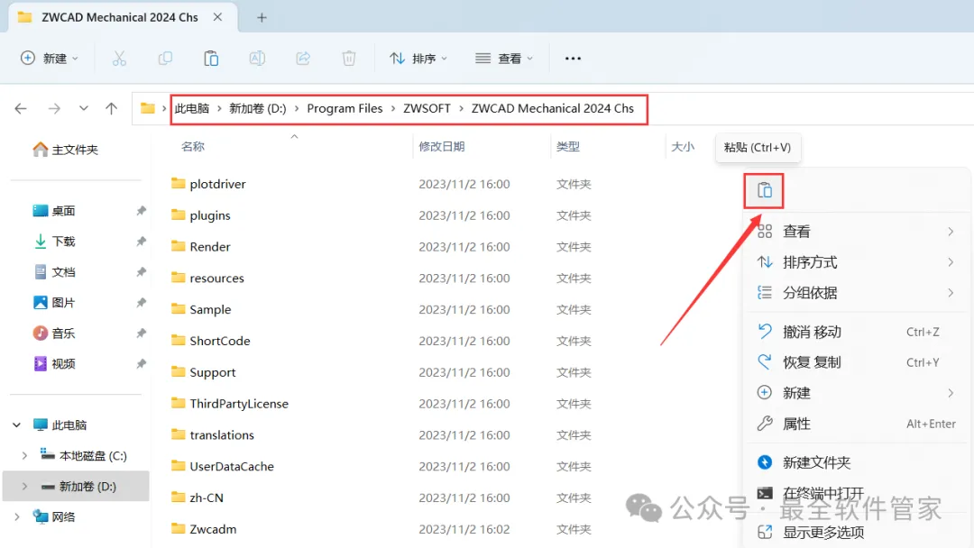Image resolution: width=974 pixels, height=548 pixels.
Task: Click pin icon next to 音乐
Action: (x=141, y=333)
